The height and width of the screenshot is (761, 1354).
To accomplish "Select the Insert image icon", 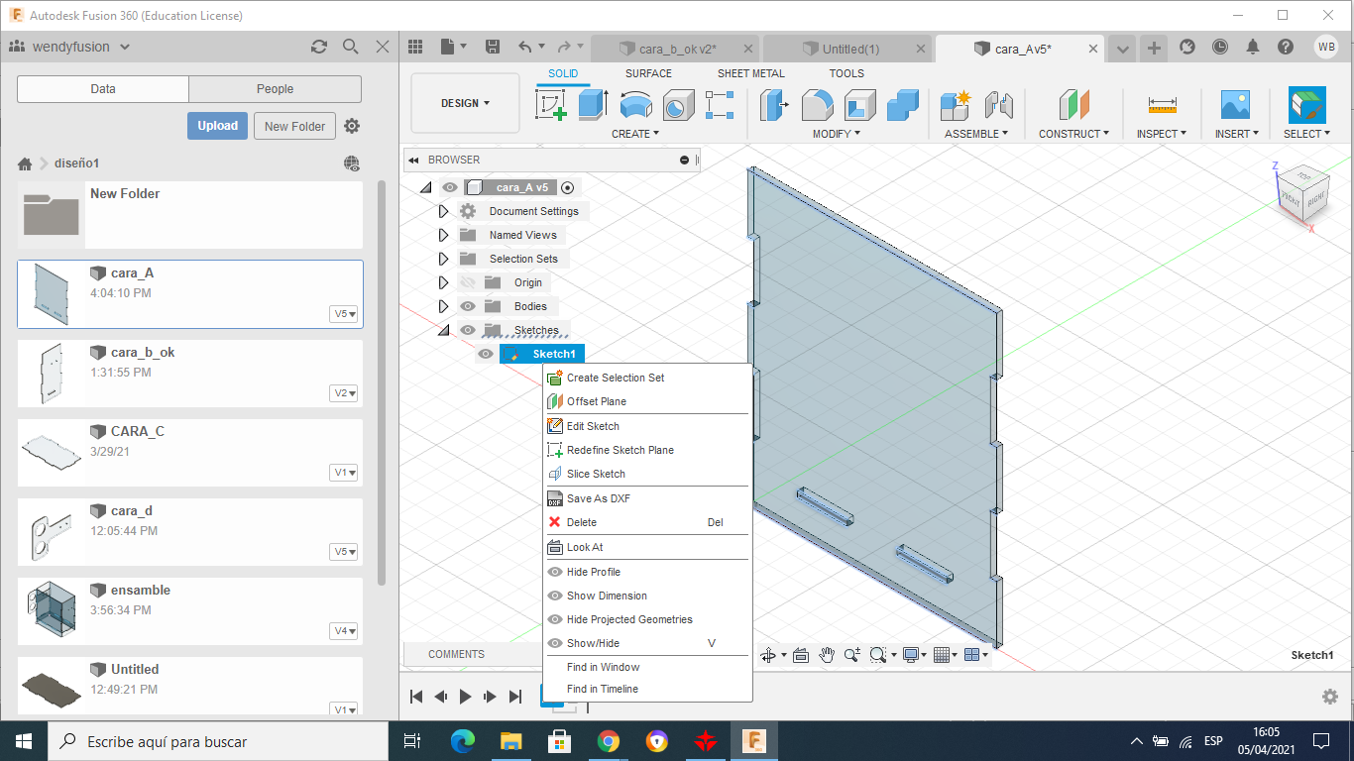I will 1235,104.
